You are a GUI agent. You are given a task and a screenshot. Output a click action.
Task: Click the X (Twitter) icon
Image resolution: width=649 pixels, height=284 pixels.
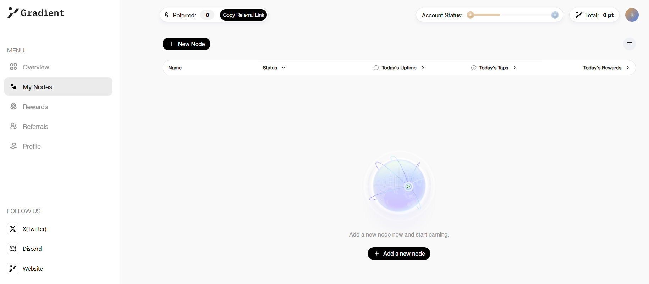pos(13,229)
